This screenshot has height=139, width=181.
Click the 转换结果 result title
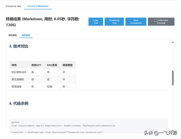click(43, 22)
